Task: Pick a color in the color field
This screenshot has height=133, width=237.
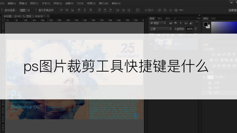Action: (x=224, y=28)
